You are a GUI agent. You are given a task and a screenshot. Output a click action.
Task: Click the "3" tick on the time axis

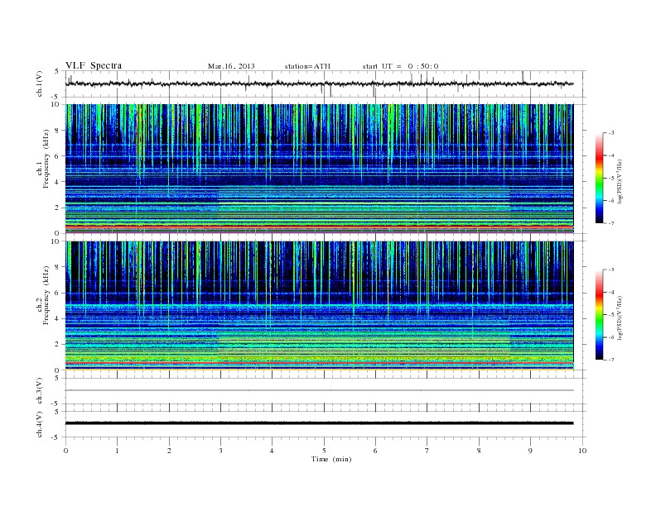point(220,451)
